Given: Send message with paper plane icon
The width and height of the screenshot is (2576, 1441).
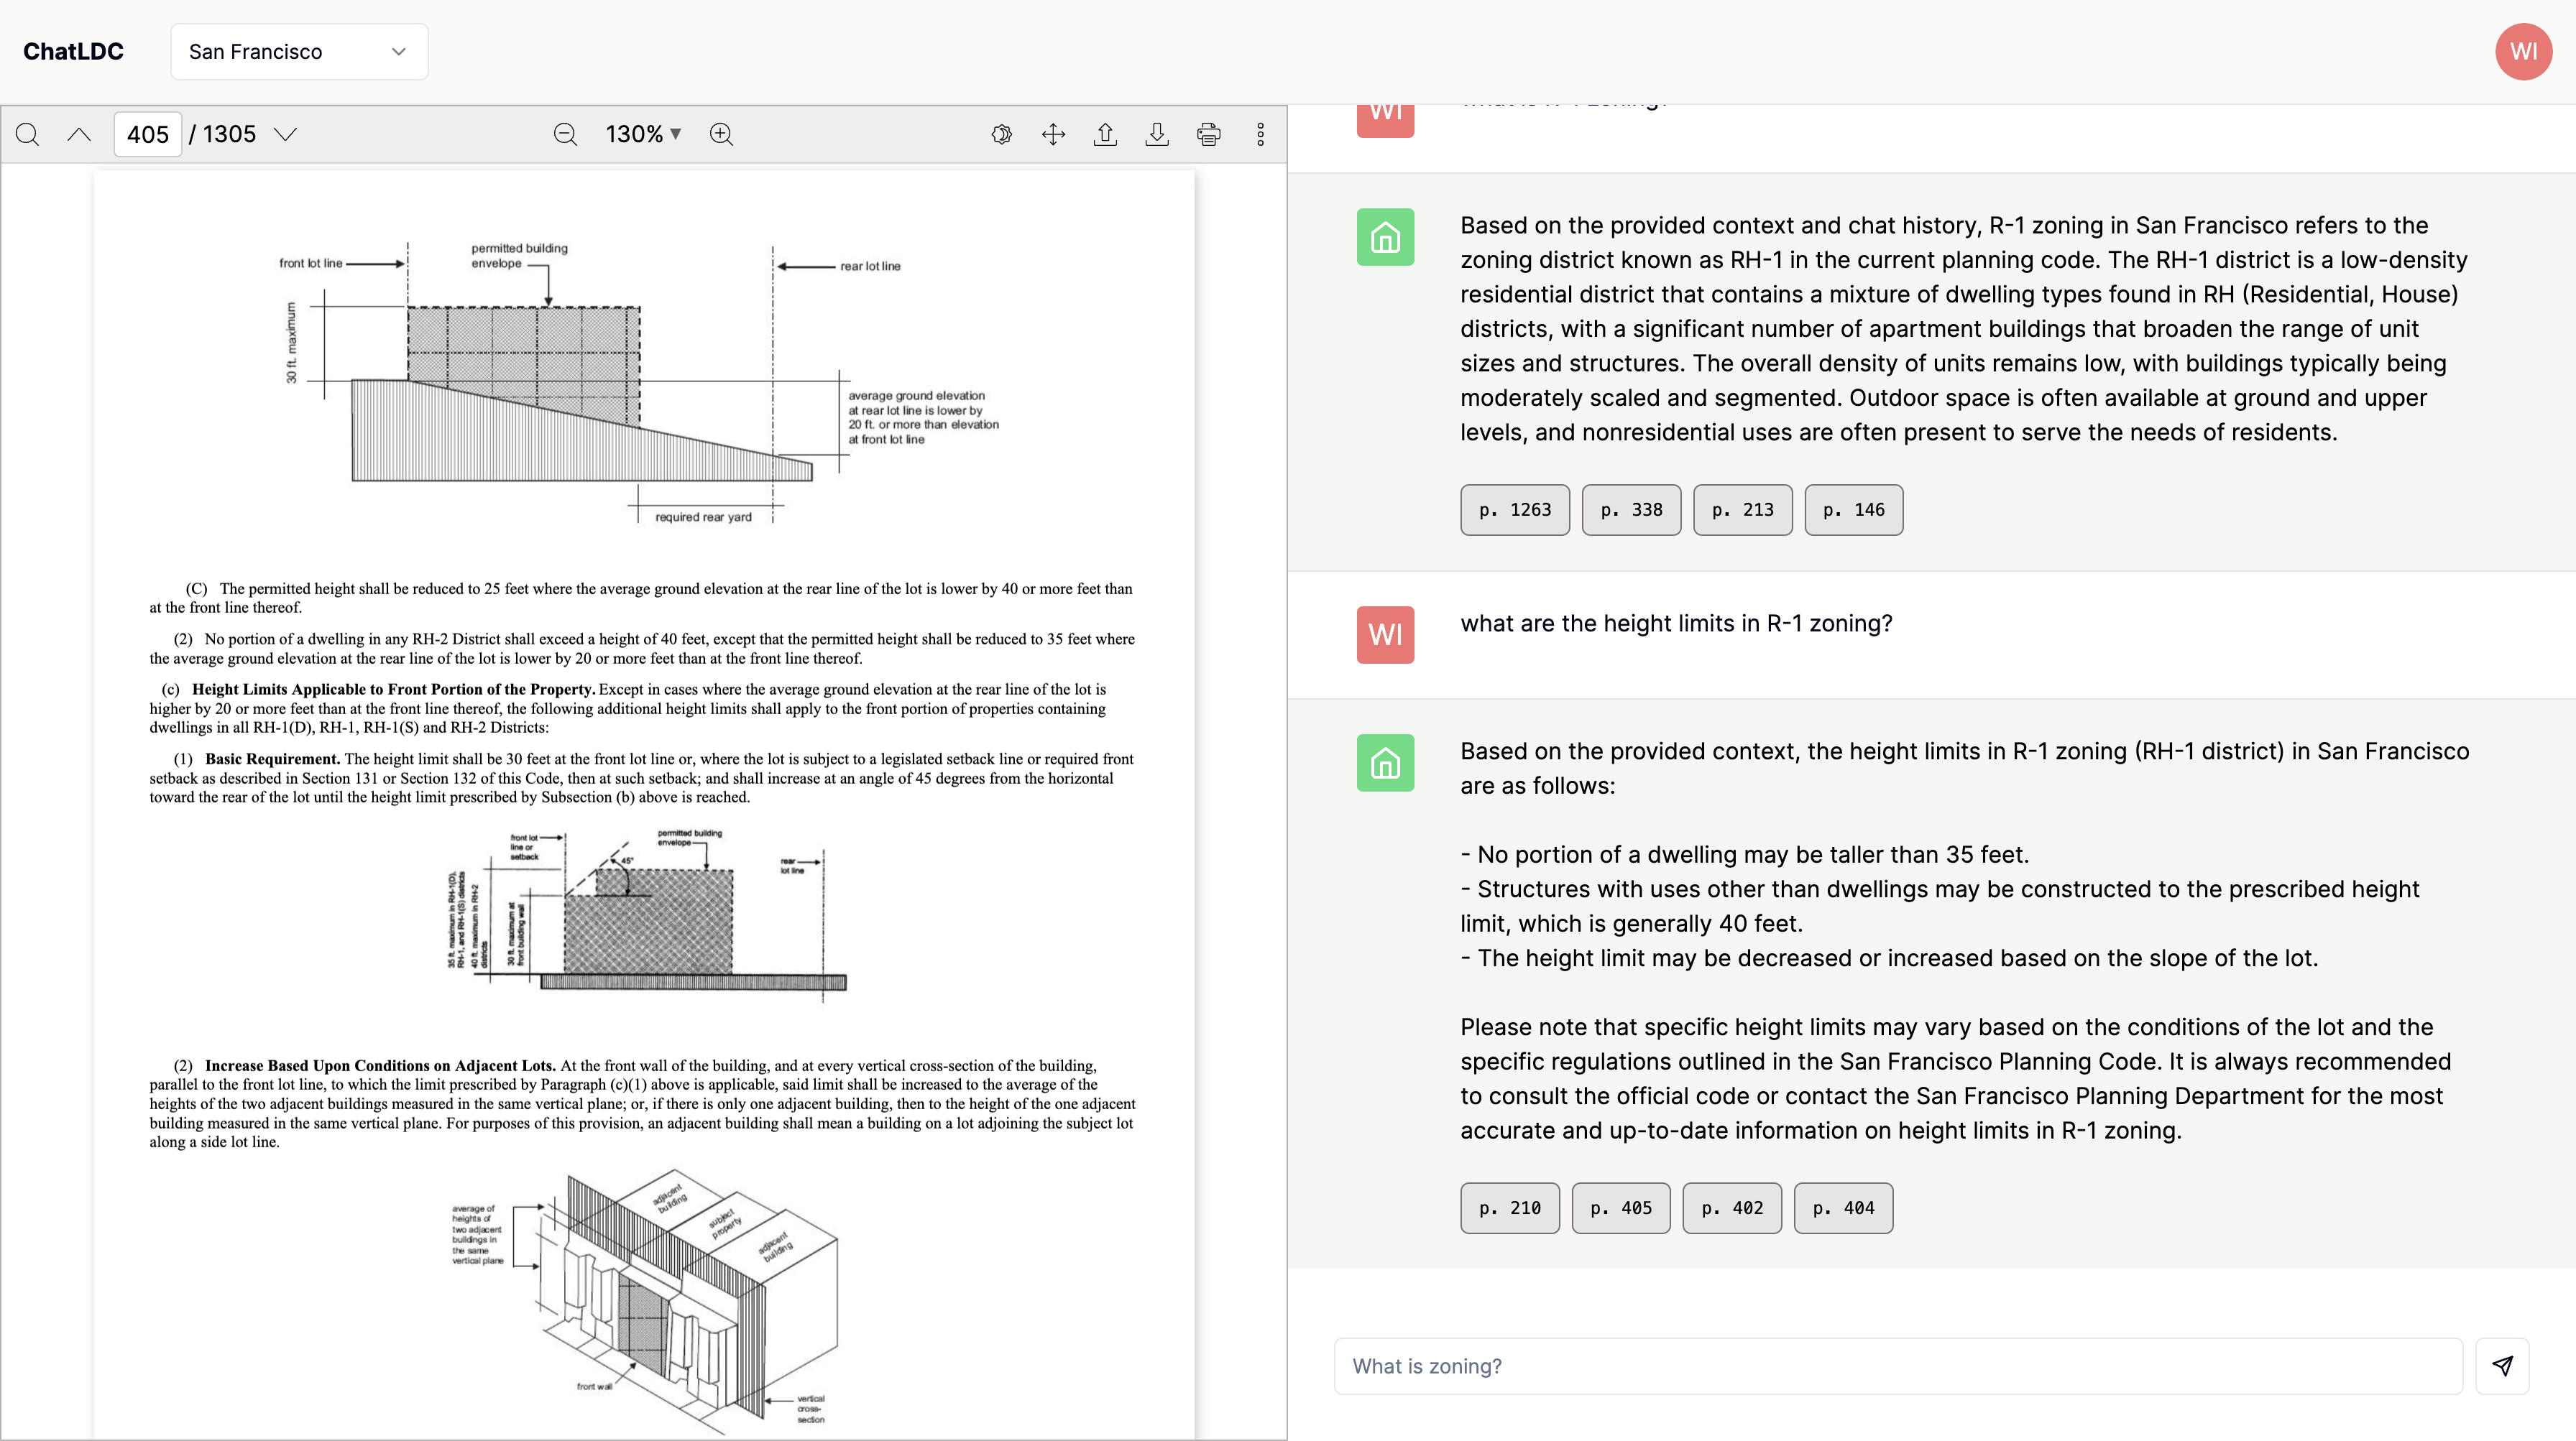Looking at the screenshot, I should coord(2502,1366).
